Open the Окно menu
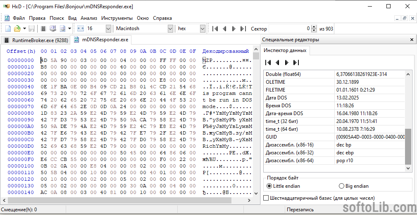 click(x=143, y=18)
